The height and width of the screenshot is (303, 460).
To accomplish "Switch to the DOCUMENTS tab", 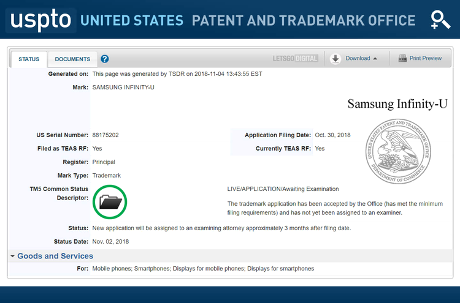I will (72, 59).
